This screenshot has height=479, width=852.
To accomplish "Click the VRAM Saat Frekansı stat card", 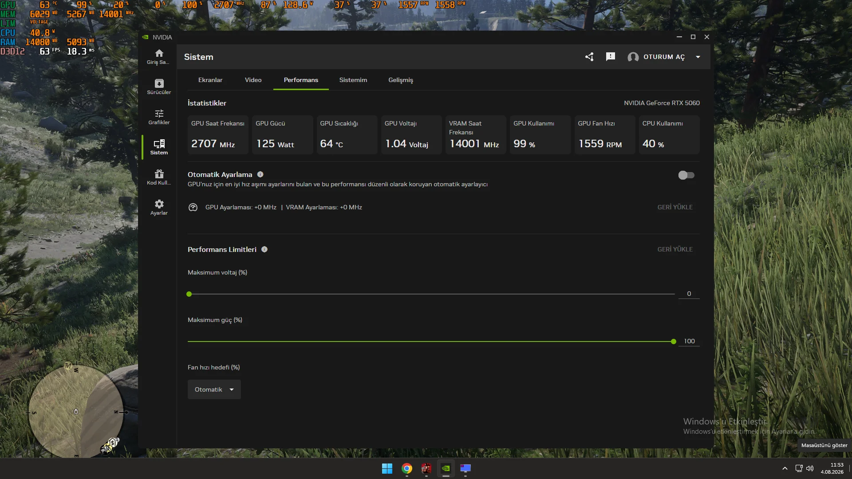I will click(476, 135).
